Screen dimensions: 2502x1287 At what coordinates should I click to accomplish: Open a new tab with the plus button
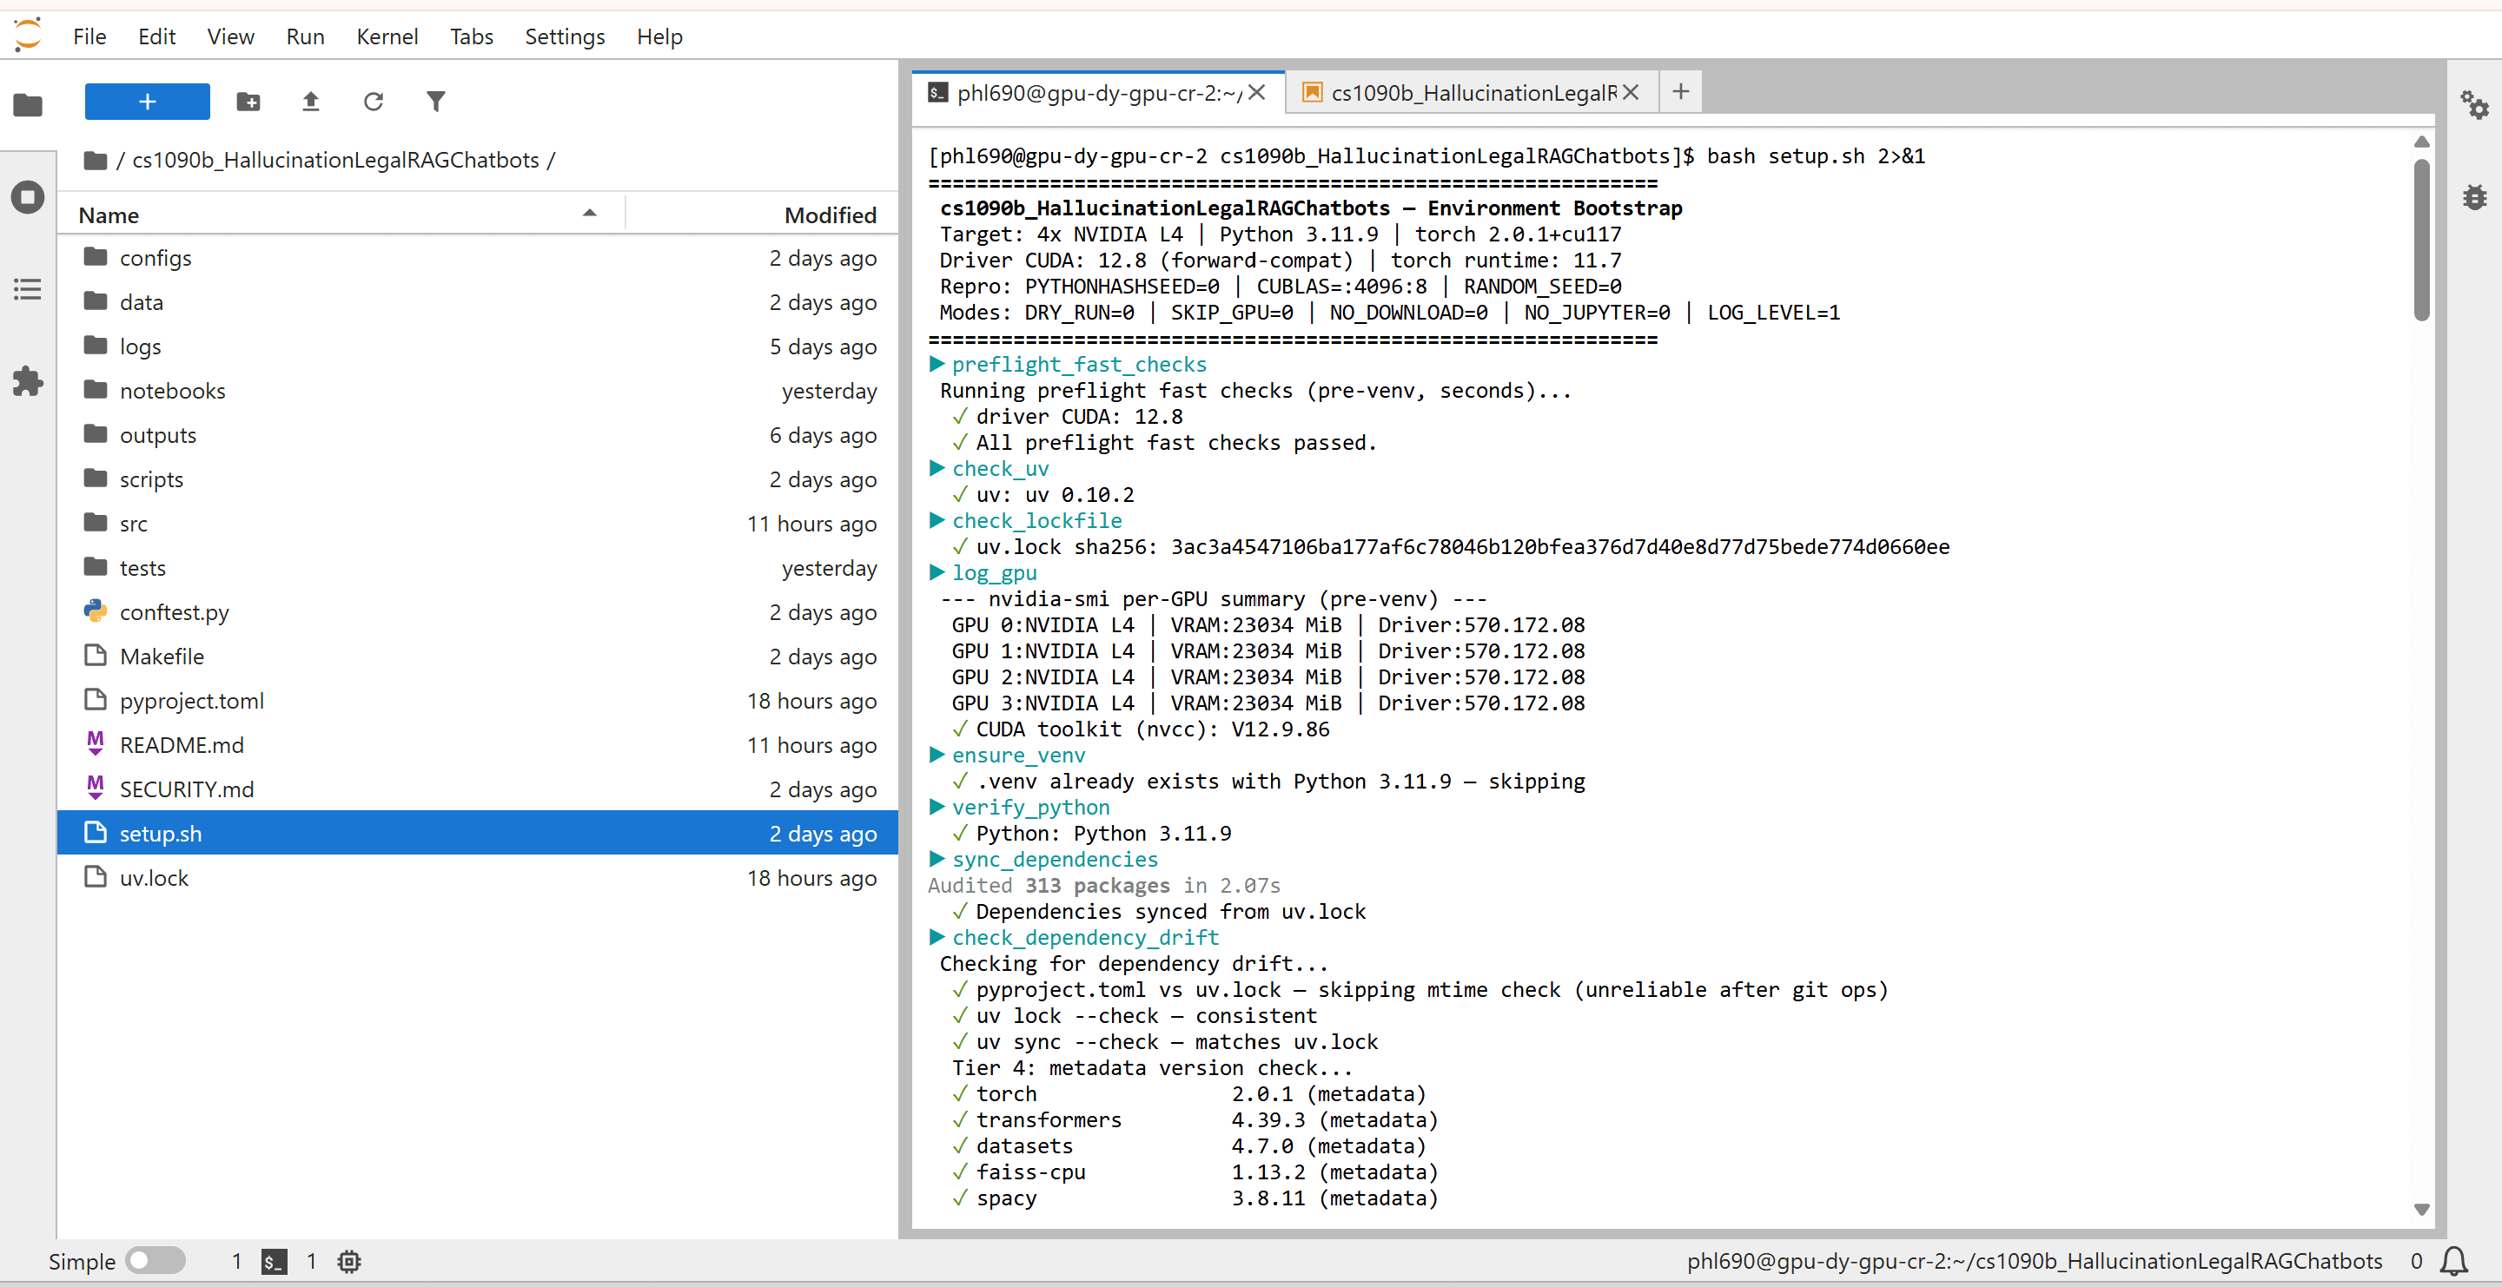point(1680,91)
